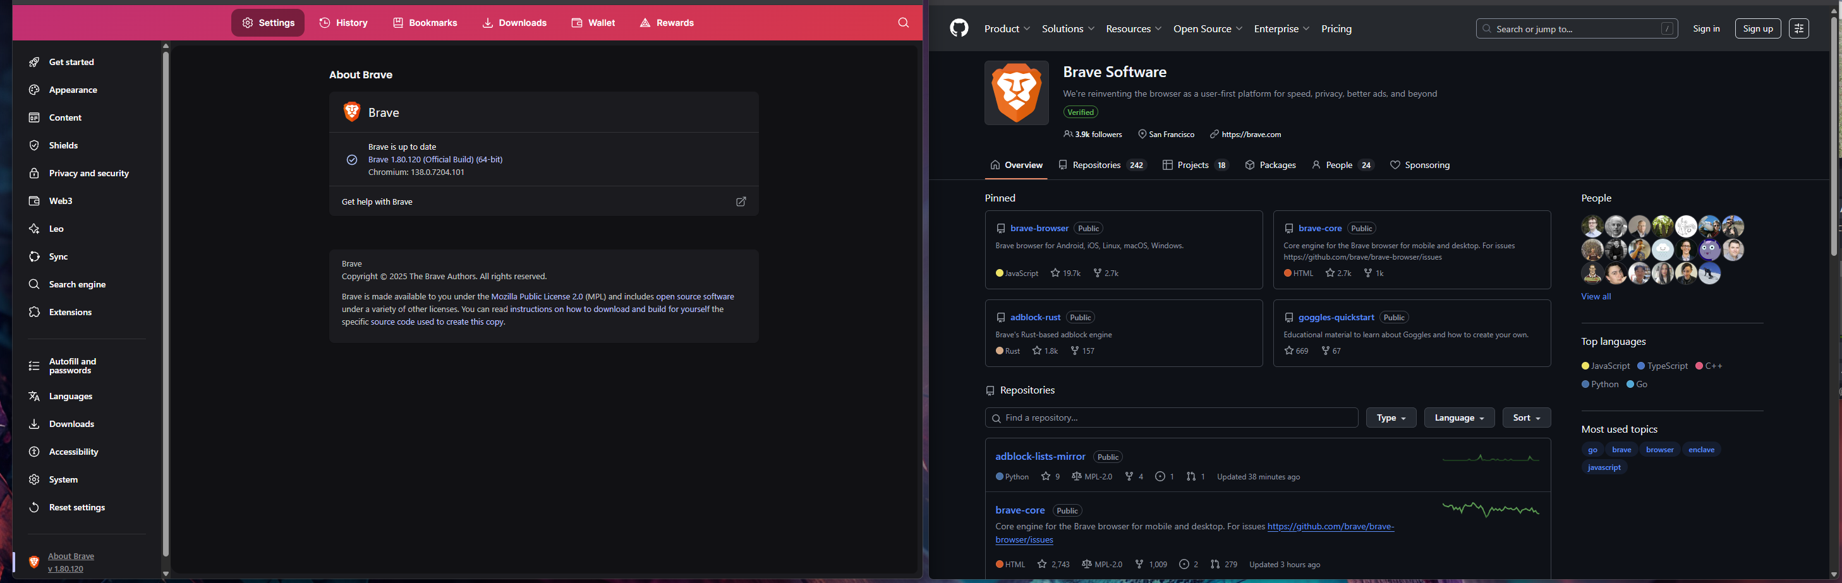The width and height of the screenshot is (1842, 583).
Task: Open the adblock-rust pinned repository
Action: click(1034, 317)
